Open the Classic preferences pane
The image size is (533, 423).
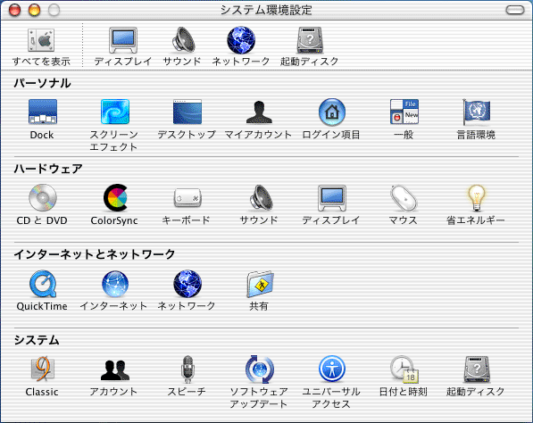point(43,369)
